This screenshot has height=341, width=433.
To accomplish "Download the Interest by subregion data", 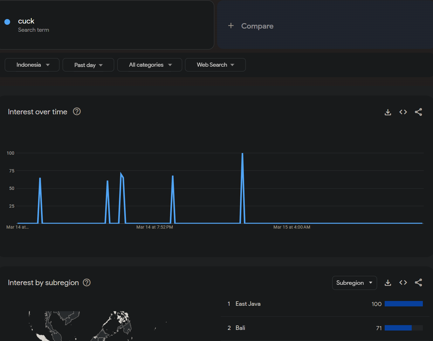I will point(388,283).
